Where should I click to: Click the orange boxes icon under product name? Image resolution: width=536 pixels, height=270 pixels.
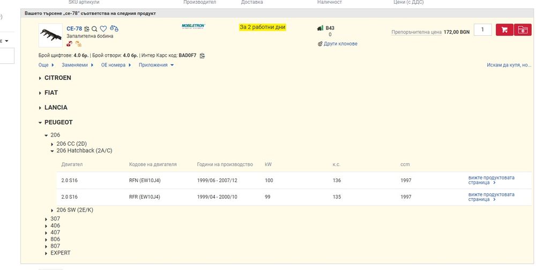(78, 44)
